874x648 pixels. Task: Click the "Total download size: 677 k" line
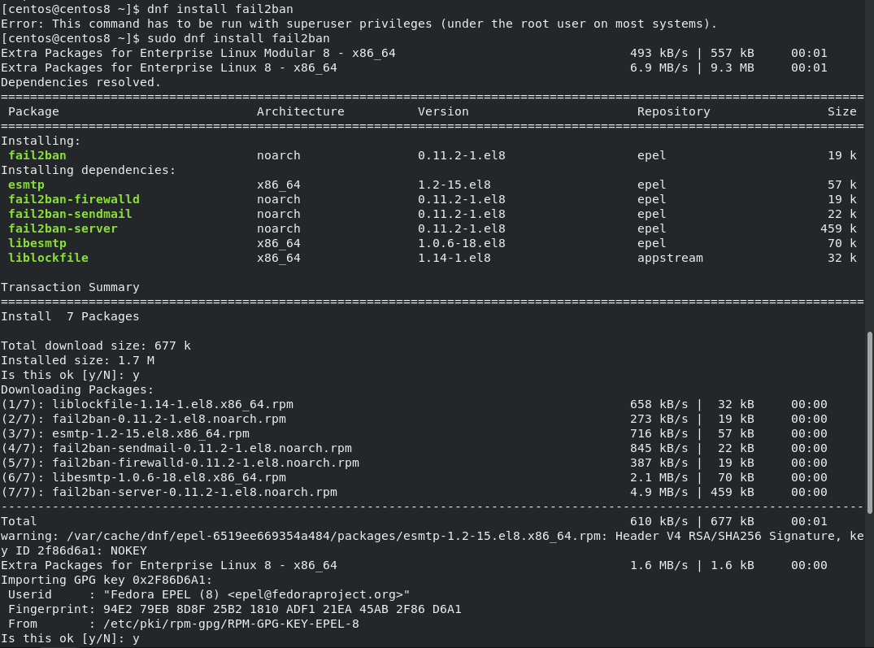click(x=96, y=346)
